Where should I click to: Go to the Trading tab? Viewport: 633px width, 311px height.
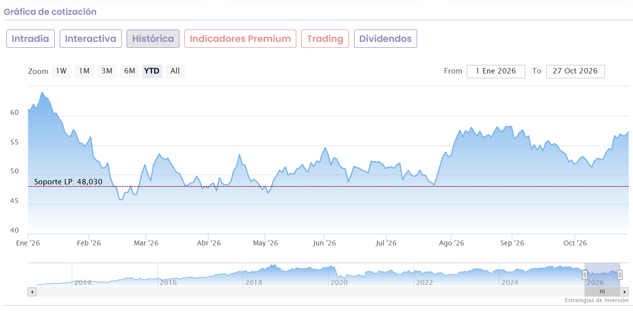click(x=325, y=39)
